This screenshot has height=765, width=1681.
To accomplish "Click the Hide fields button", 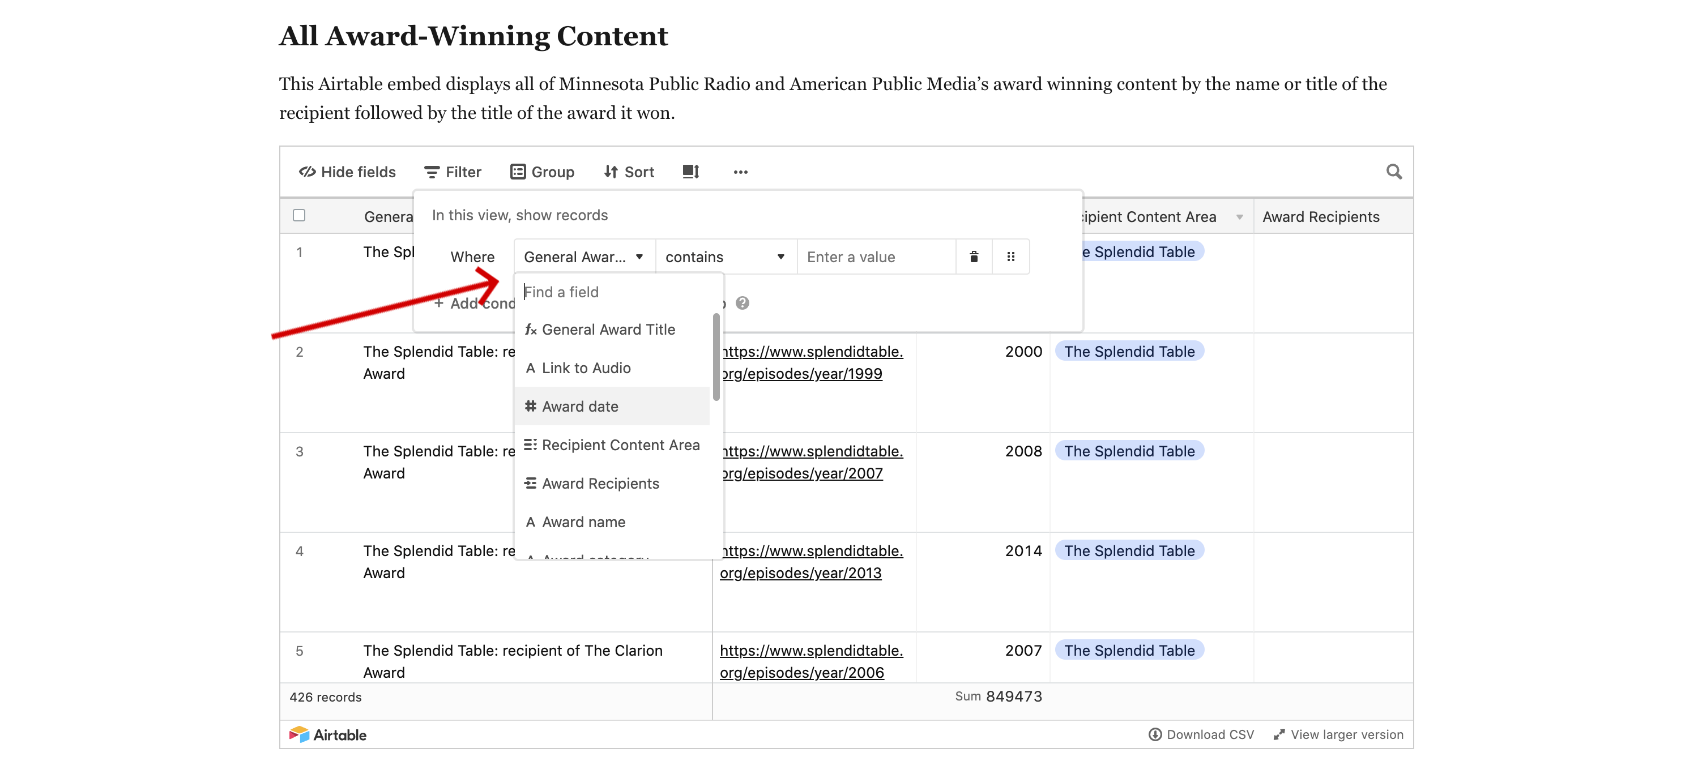I will coord(347,172).
